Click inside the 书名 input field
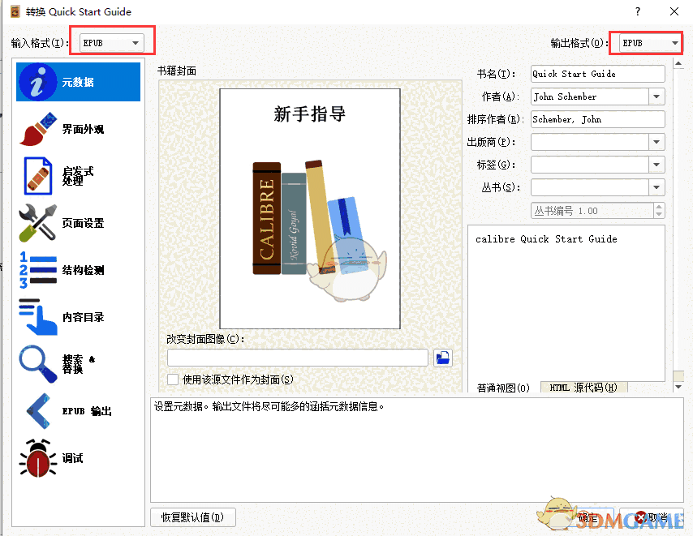 597,74
